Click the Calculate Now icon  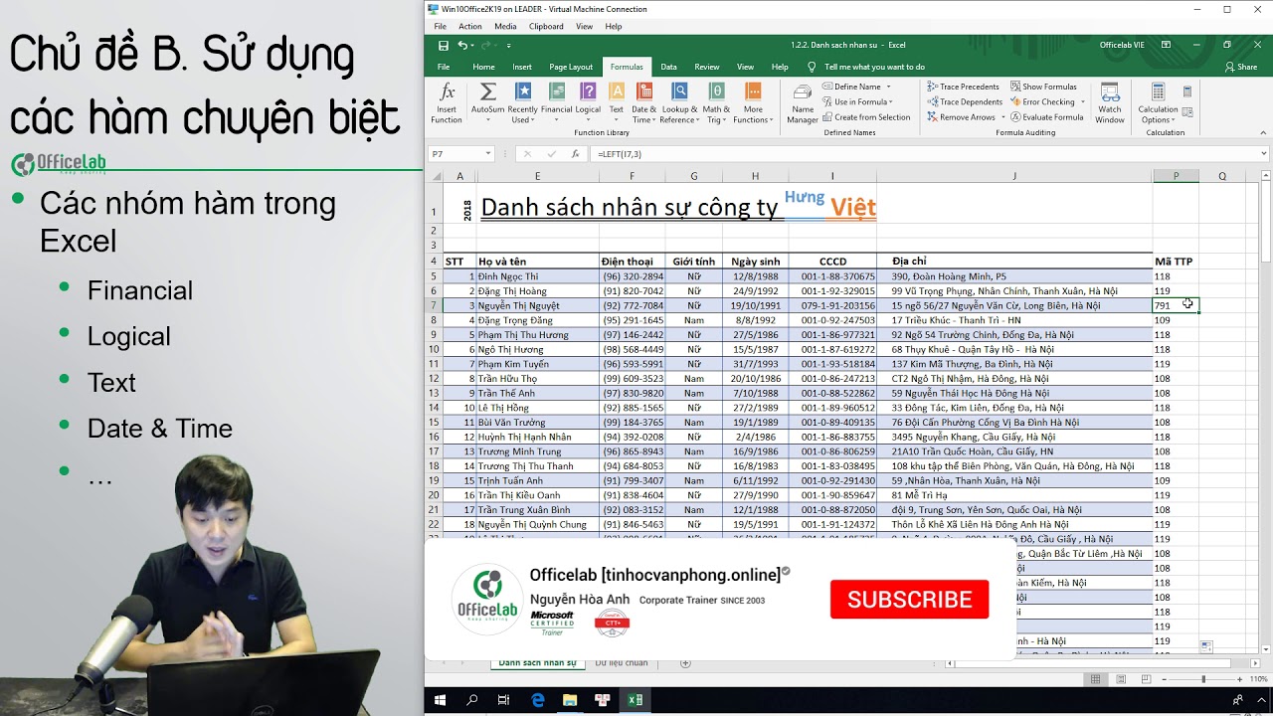tap(1187, 91)
